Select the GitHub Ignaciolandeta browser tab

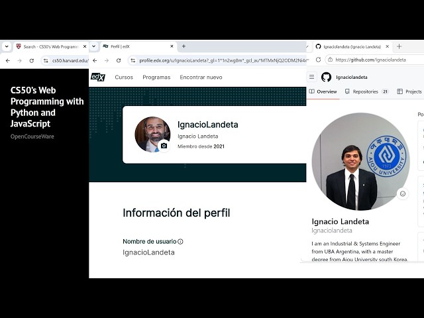coord(352,46)
